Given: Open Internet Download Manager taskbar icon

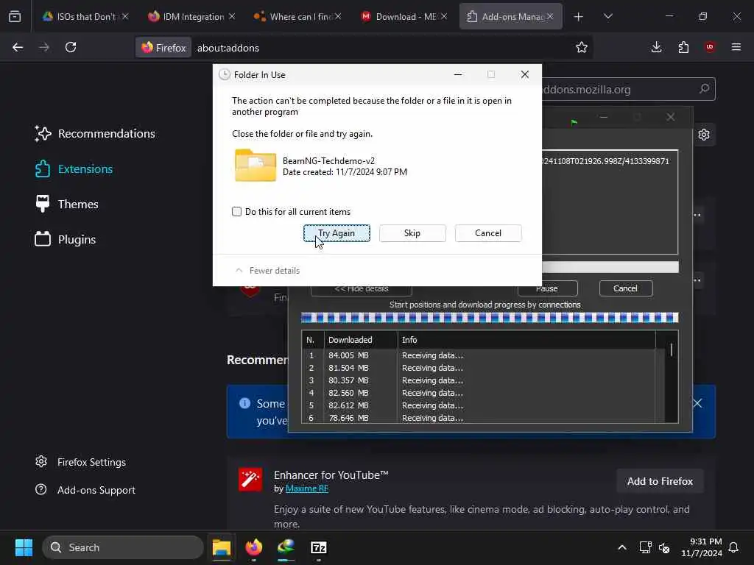Looking at the screenshot, I should 286,547.
